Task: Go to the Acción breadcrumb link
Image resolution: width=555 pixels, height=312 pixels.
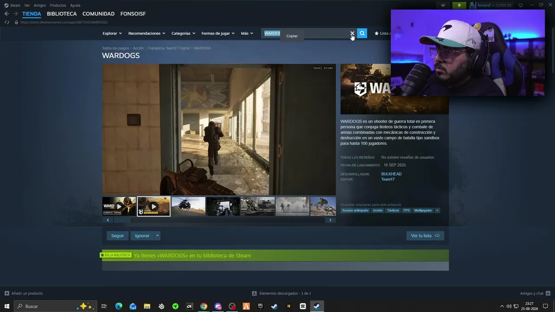Action: [138, 48]
